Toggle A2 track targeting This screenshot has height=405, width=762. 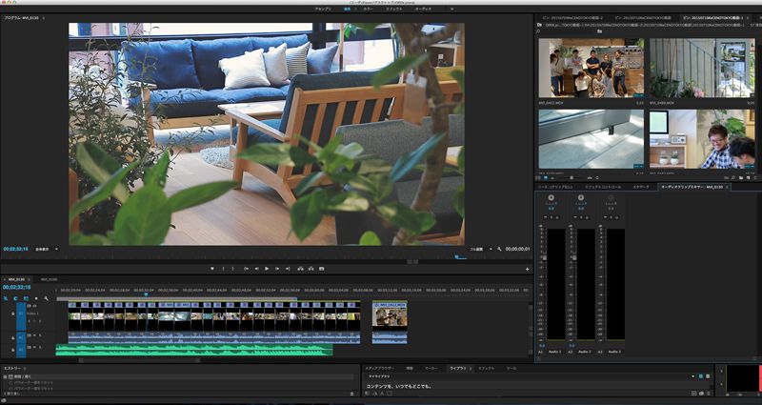pos(21,349)
